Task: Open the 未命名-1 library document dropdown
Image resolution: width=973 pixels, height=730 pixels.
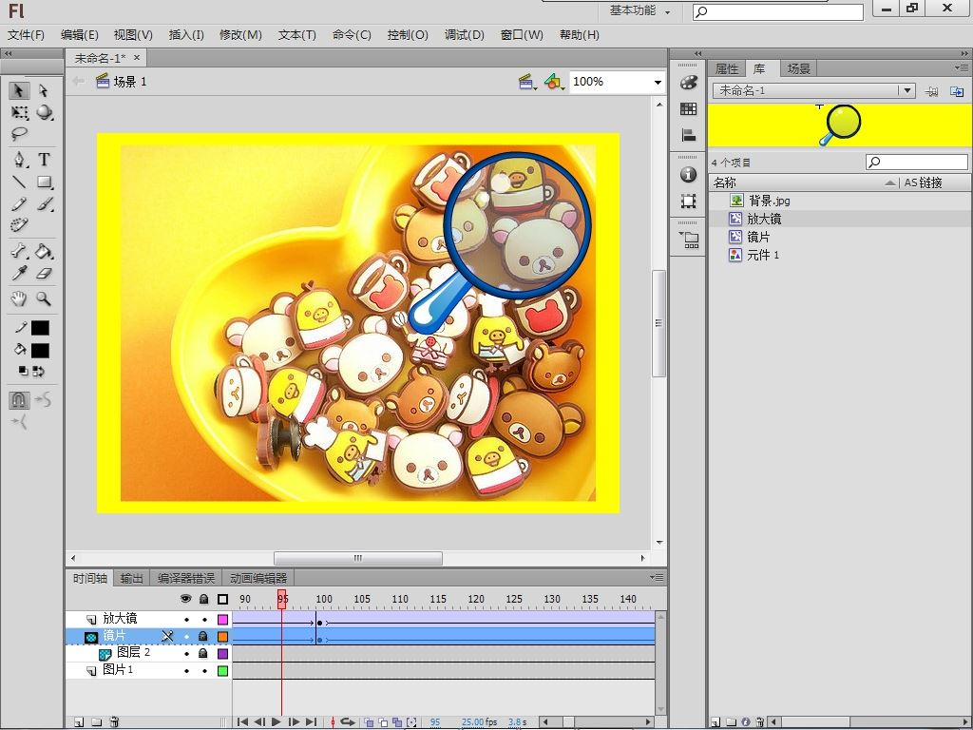Action: pos(907,90)
